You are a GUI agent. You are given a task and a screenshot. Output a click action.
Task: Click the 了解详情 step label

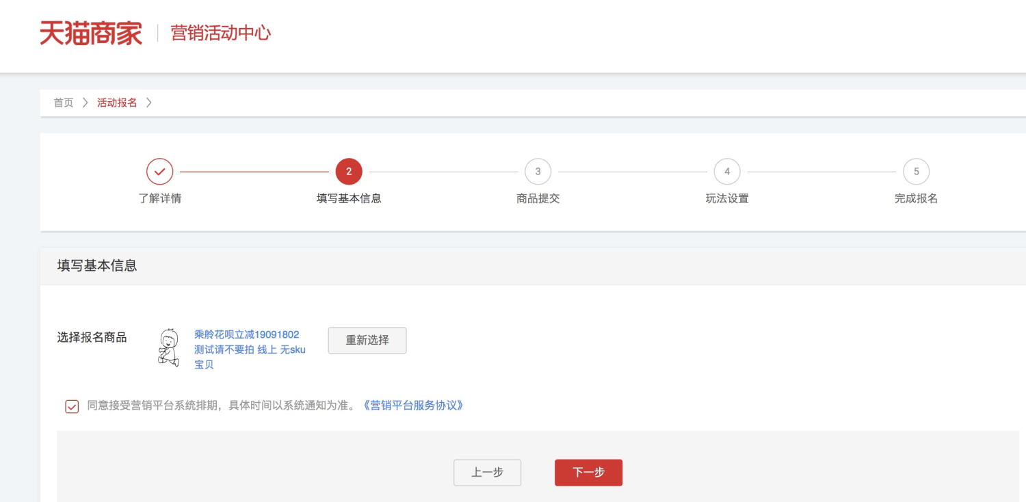[x=159, y=198]
